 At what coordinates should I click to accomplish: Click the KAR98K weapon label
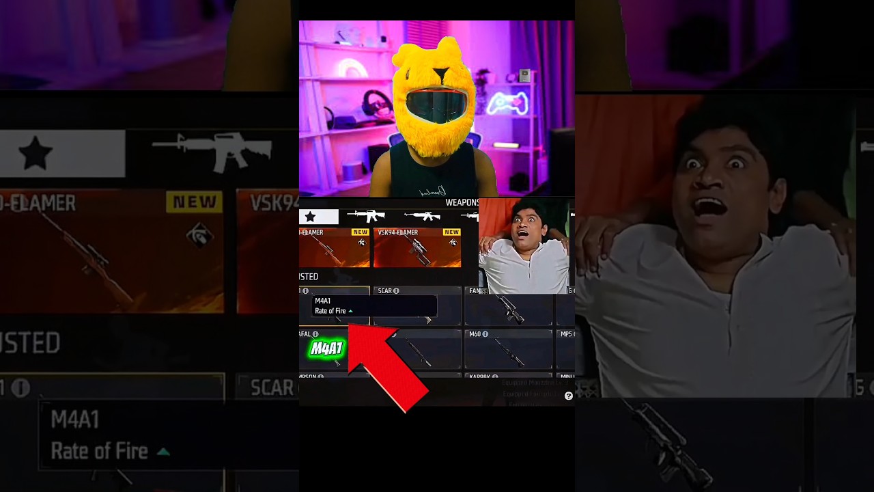pos(480,377)
